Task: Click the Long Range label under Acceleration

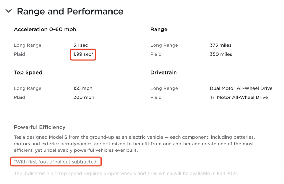Action: 28,45
